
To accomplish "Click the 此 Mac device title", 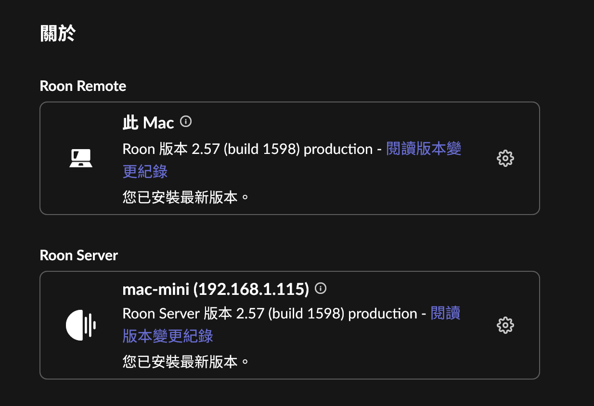I will [148, 123].
